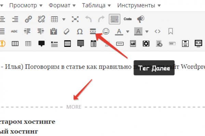205x136 pixels.
Task: Toggle the toolbar kitchen sink button
Action: click(114, 19)
